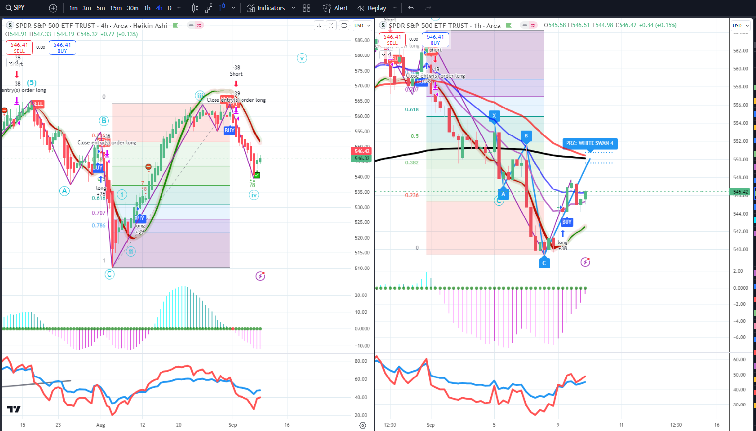Image resolution: width=756 pixels, height=431 pixels.
Task: Click the cyan (5) wave label
Action: pos(32,83)
